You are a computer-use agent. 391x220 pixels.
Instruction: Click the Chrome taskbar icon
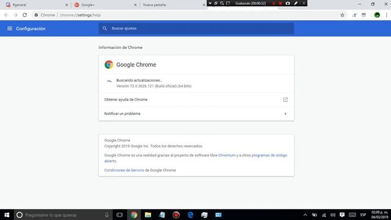(134, 215)
